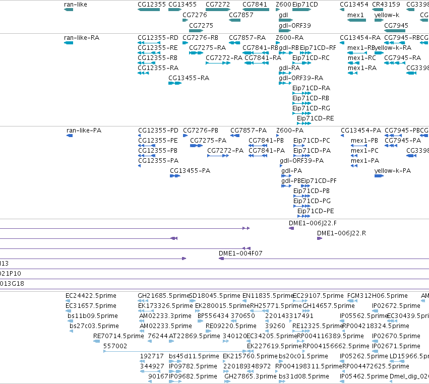This screenshot has height=384, width=429.
Task: Select gene CG7841 label in top track
Action: [x=255, y=5]
